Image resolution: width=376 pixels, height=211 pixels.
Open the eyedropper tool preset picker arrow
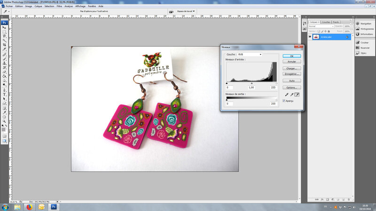[9, 11]
